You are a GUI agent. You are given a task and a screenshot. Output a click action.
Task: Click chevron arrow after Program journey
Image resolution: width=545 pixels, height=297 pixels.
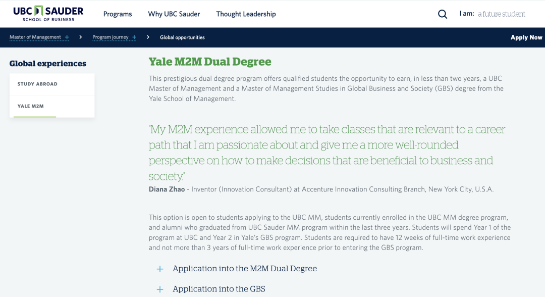click(x=148, y=37)
